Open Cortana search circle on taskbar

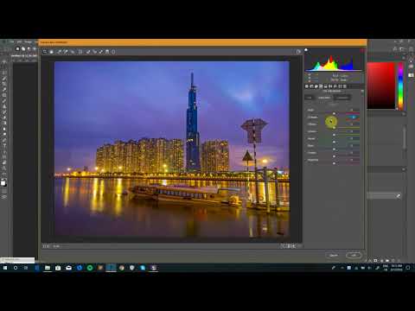pyautogui.click(x=16, y=268)
